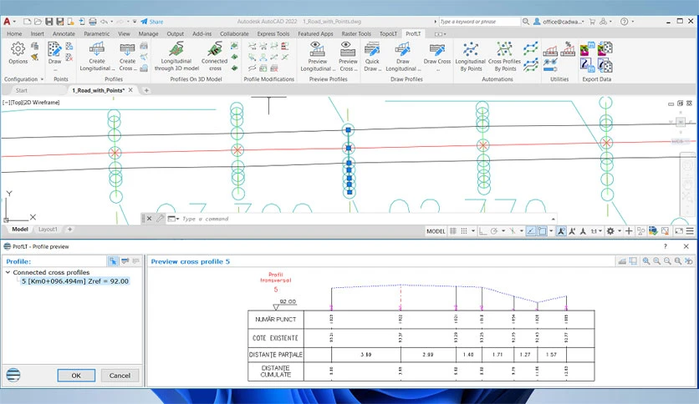Add a new drawing tab with plus
The width and height of the screenshot is (699, 404).
146,90
